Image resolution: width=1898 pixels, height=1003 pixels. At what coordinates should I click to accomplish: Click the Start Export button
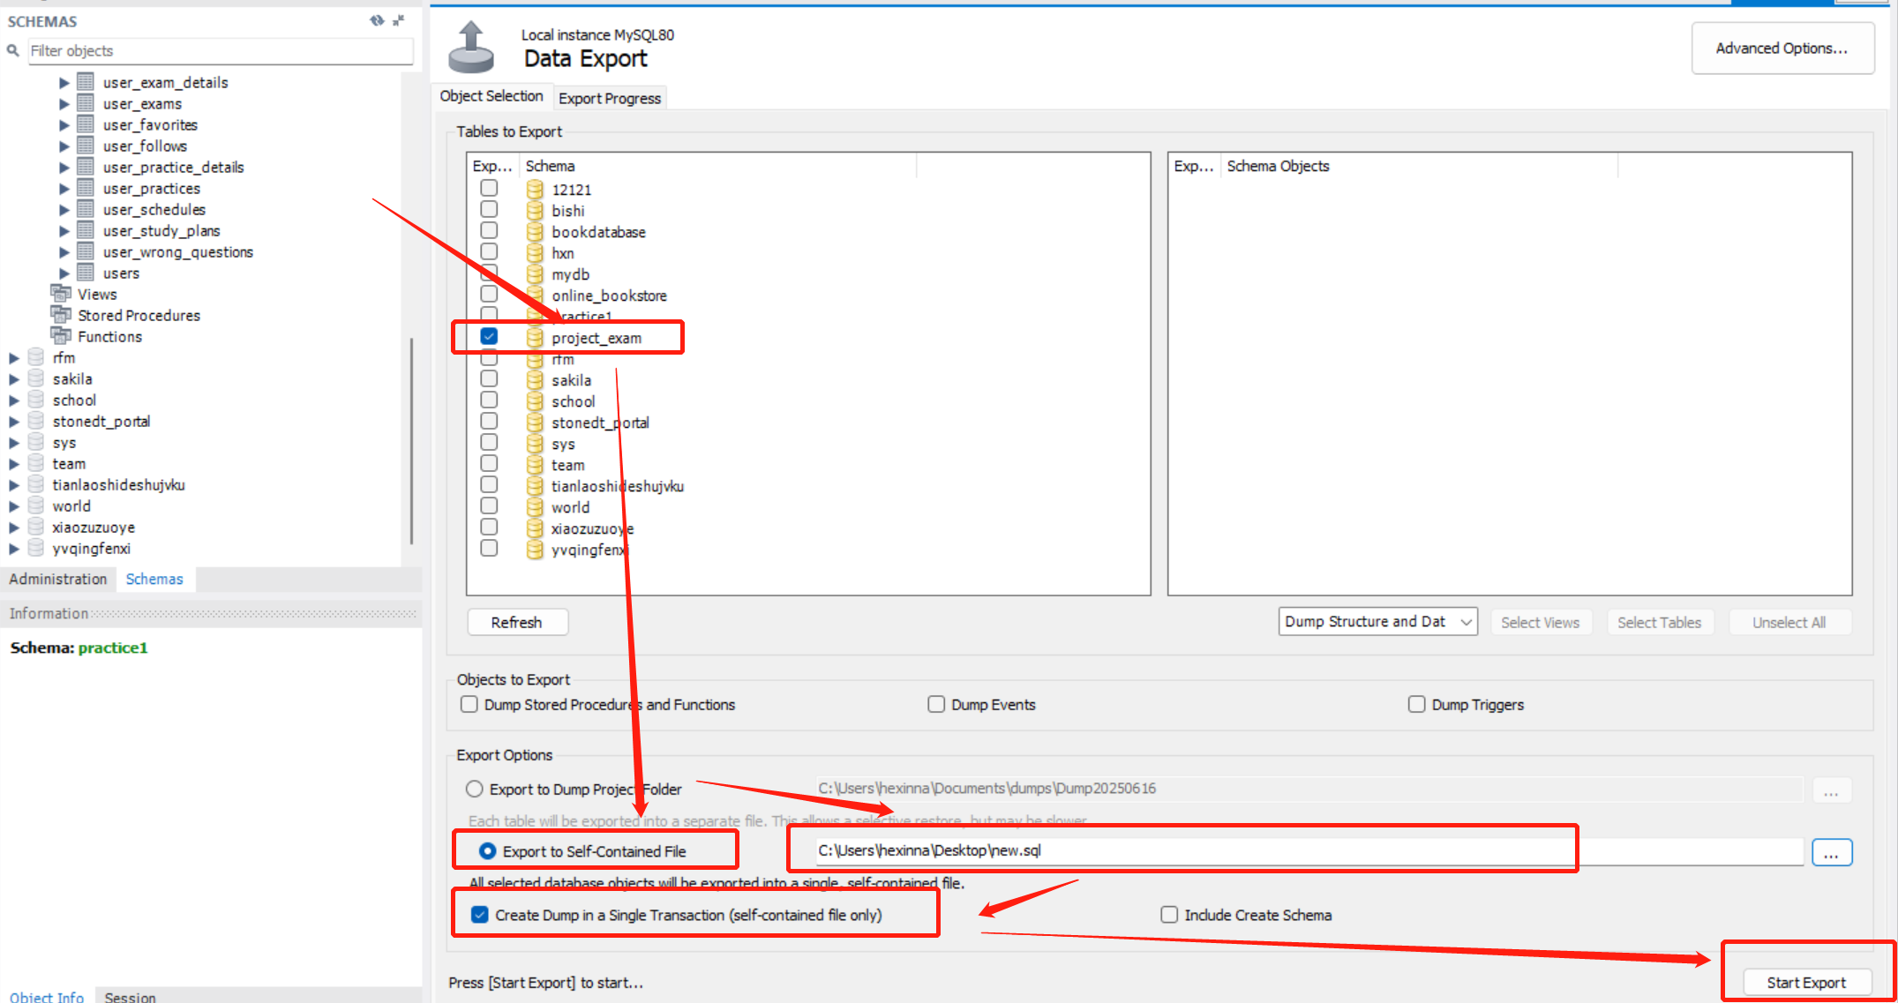(1805, 982)
